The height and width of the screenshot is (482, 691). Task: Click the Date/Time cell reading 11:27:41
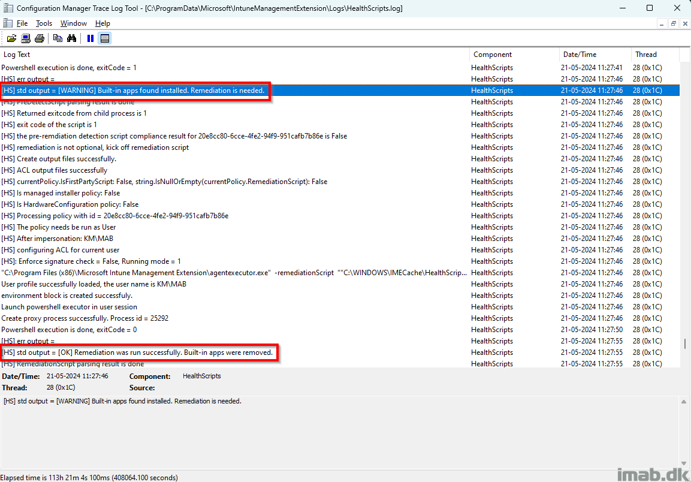(x=592, y=68)
